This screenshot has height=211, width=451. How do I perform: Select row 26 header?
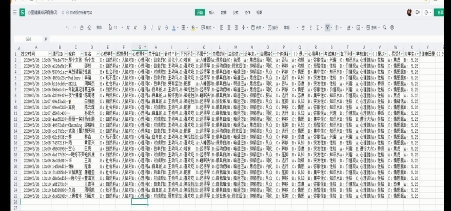tap(15, 202)
